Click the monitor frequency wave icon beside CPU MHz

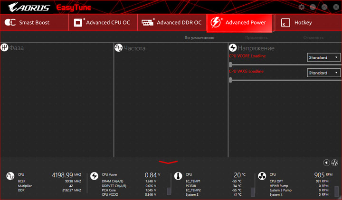coord(10,176)
